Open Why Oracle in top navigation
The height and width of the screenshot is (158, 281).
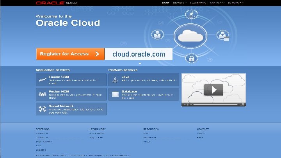point(217,3)
